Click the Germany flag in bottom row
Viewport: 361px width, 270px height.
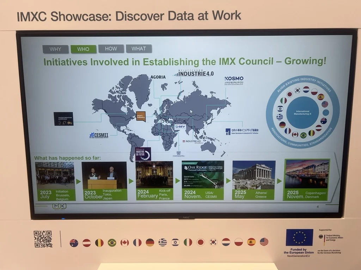150,243
